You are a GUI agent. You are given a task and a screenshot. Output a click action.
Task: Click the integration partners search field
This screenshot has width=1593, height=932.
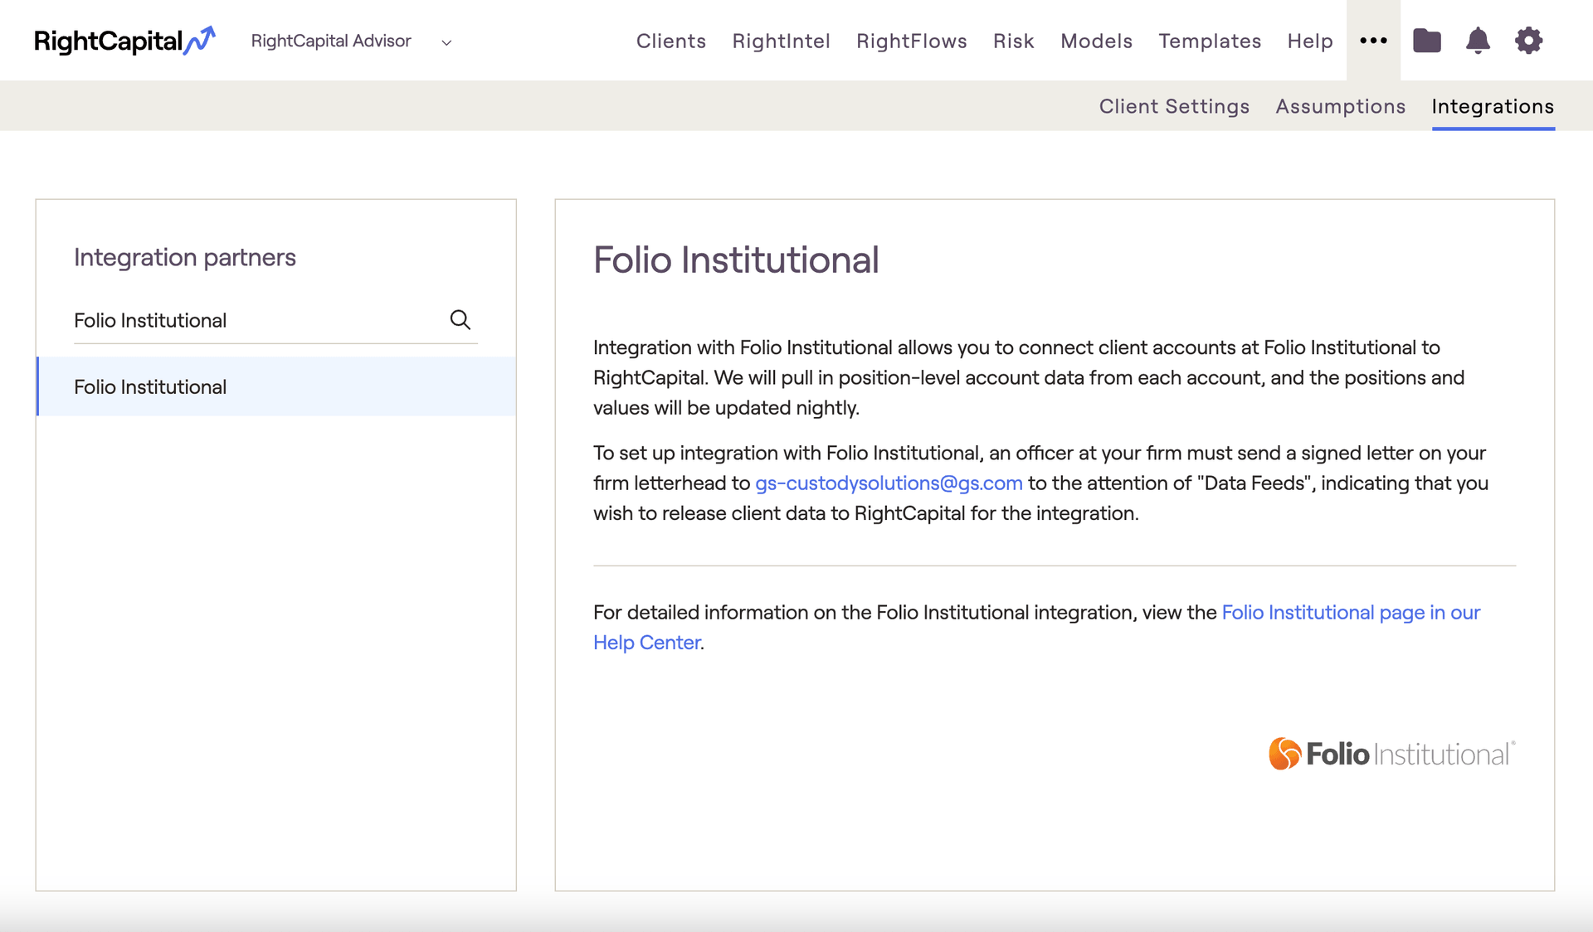point(275,321)
